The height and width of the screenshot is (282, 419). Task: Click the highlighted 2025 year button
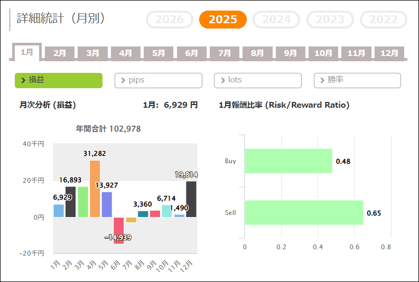pos(222,20)
